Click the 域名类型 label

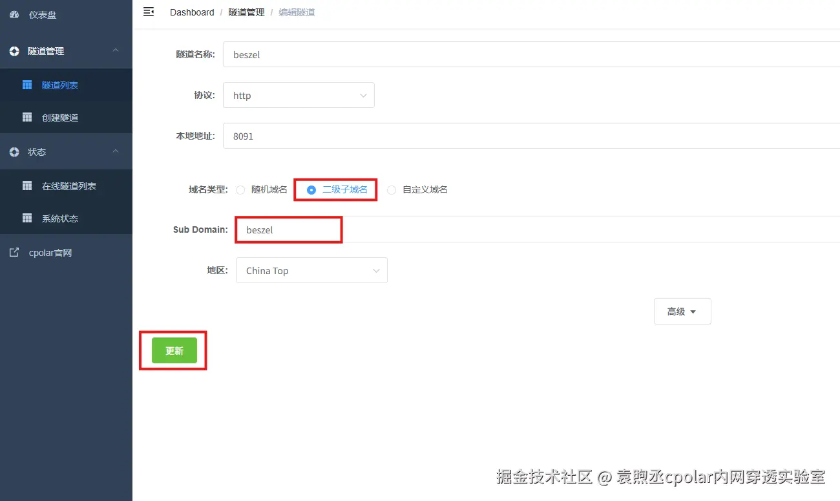(208, 189)
